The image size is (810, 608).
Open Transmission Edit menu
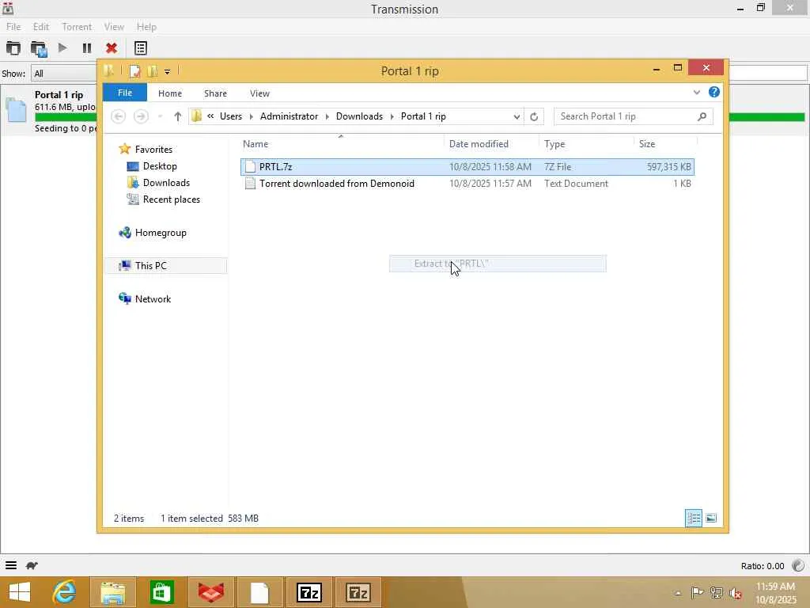coord(41,27)
